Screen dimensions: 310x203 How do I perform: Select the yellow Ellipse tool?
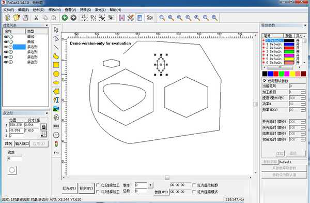56,82
